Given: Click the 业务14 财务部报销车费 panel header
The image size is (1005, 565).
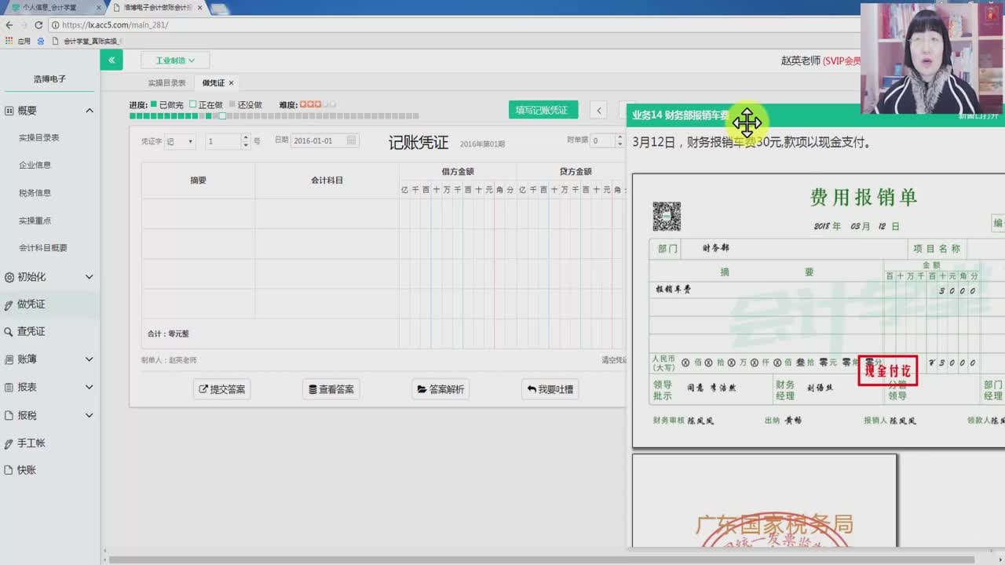Looking at the screenshot, I should tap(815, 115).
